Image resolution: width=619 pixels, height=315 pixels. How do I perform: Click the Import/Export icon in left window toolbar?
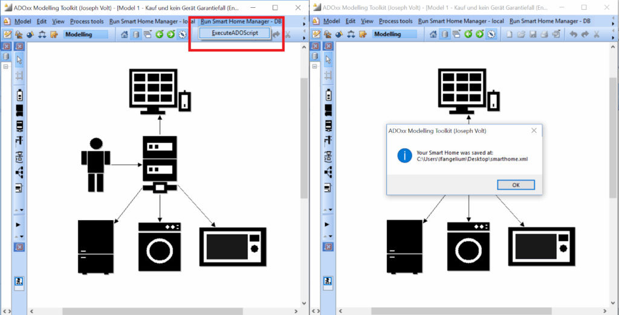[x=54, y=34]
